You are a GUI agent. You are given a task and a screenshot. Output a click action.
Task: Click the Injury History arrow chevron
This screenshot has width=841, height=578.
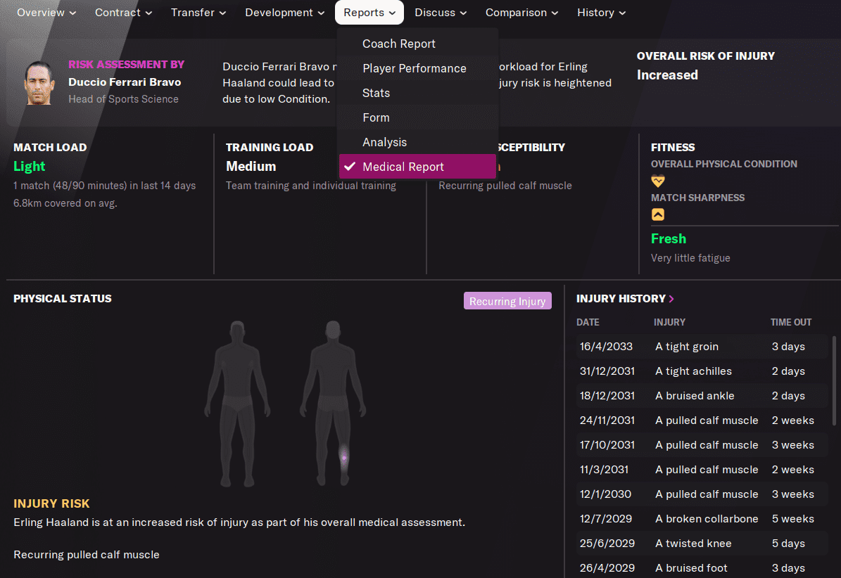coord(671,299)
